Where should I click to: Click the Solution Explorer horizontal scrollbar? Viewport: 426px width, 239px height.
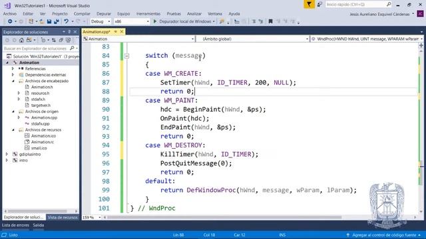(x=37, y=211)
